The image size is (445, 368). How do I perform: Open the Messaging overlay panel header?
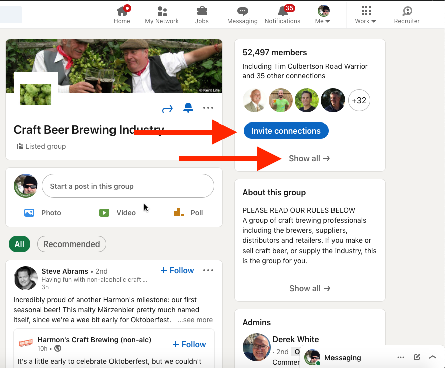click(x=343, y=358)
